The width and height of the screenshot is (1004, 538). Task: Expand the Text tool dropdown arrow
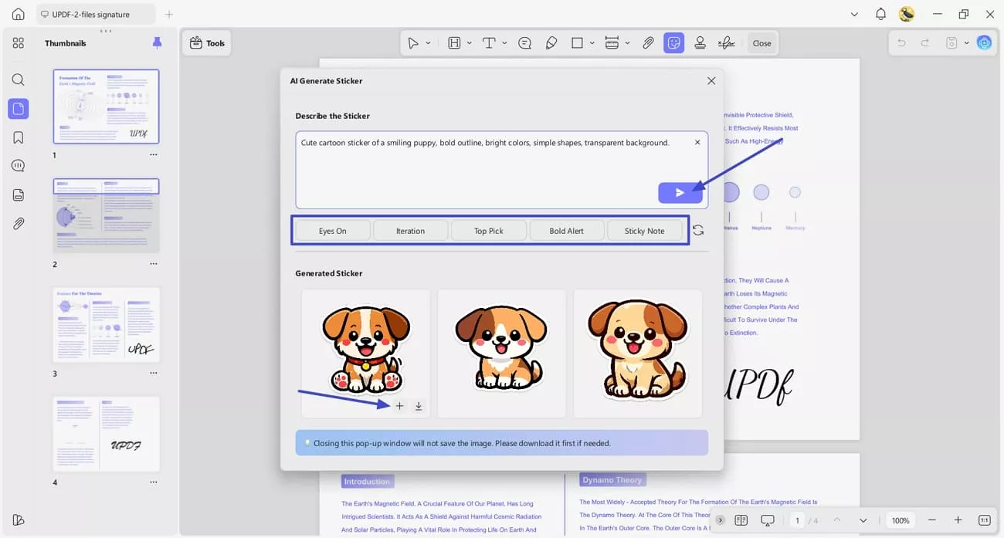[504, 43]
